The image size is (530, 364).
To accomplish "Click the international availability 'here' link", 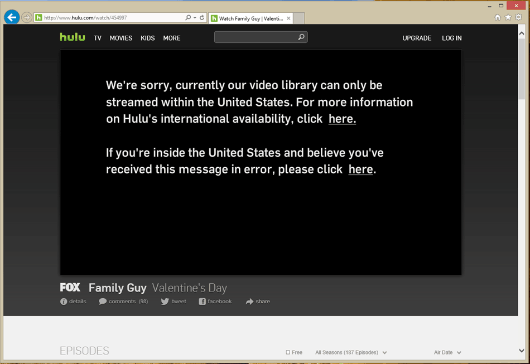I will [x=342, y=119].
